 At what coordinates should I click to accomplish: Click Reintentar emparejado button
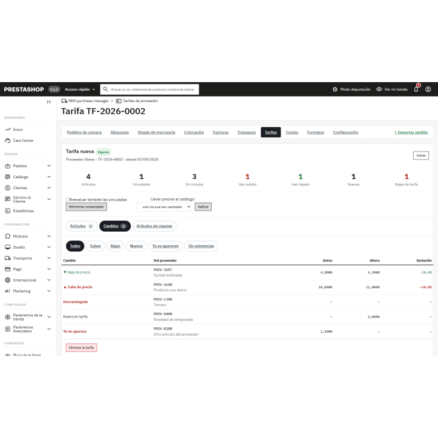tap(86, 207)
